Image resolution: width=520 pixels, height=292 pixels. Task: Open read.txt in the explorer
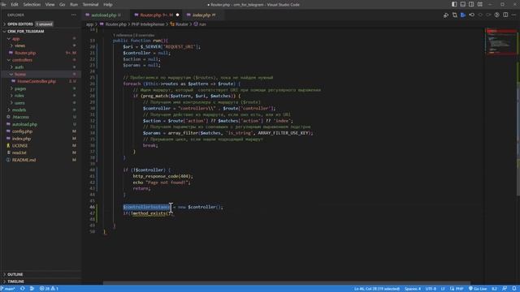pyautogui.click(x=41, y=153)
